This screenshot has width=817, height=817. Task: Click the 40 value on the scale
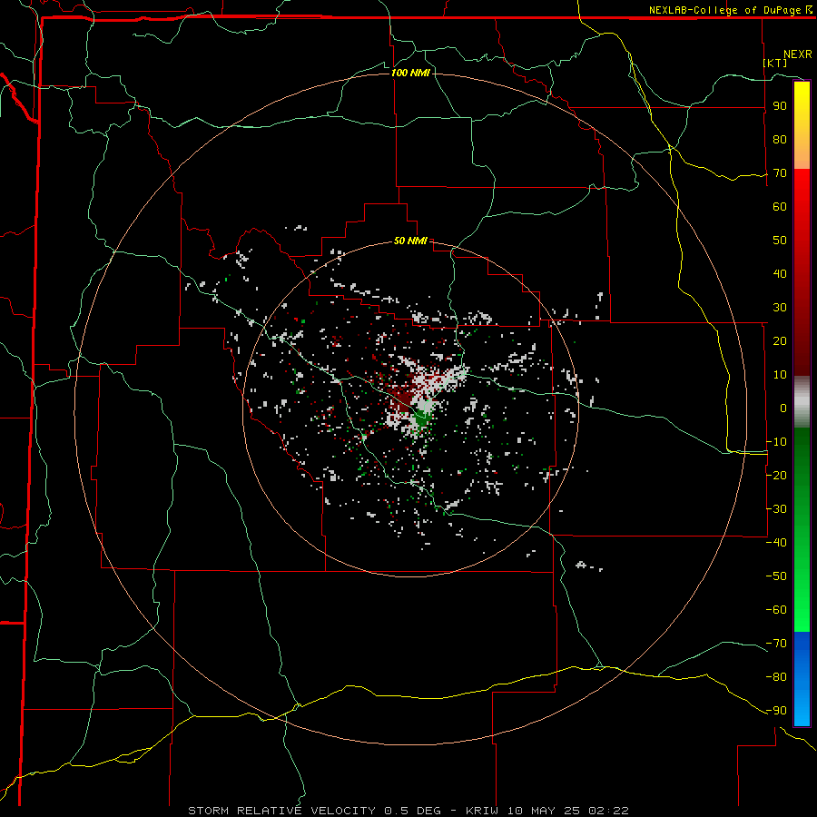coord(780,273)
